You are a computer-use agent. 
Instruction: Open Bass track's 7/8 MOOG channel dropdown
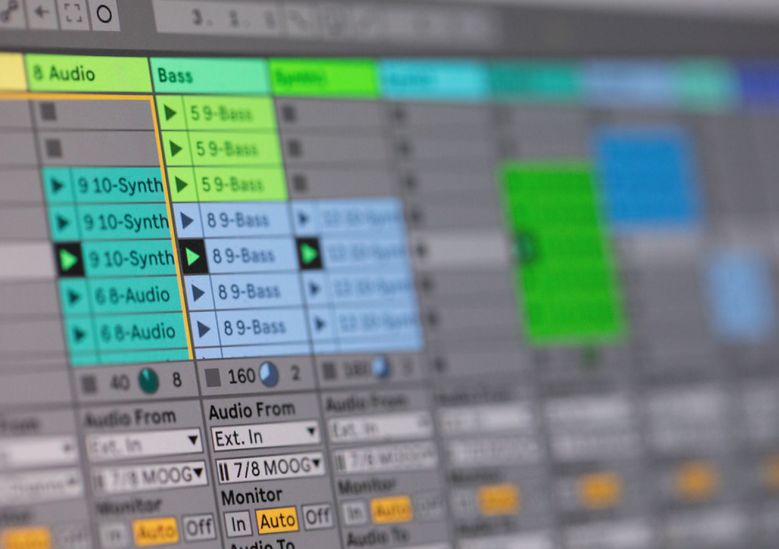coord(270,468)
